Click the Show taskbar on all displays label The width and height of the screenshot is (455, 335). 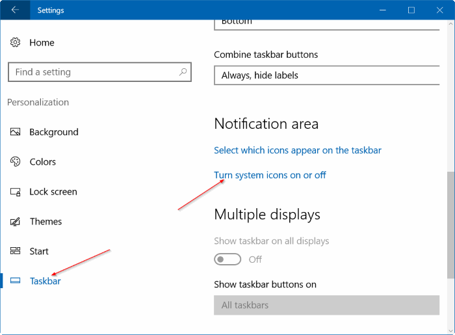(272, 241)
